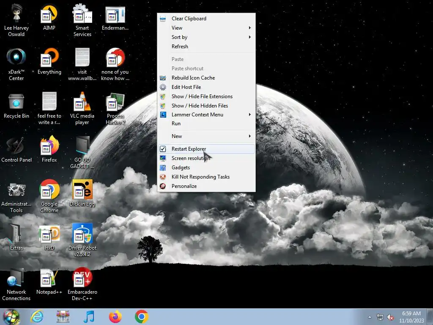Choose Run from the context menu

click(x=206, y=124)
